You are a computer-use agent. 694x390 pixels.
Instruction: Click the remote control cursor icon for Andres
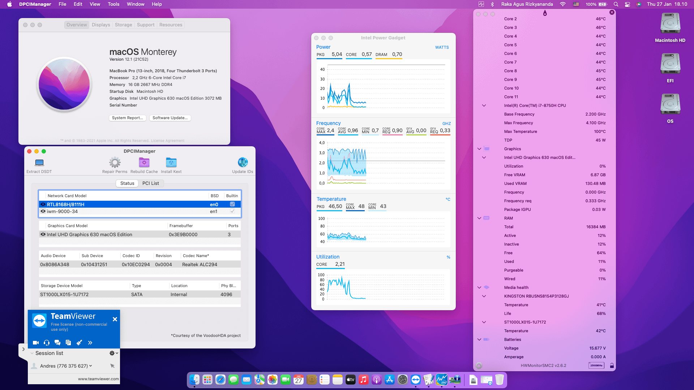112,366
